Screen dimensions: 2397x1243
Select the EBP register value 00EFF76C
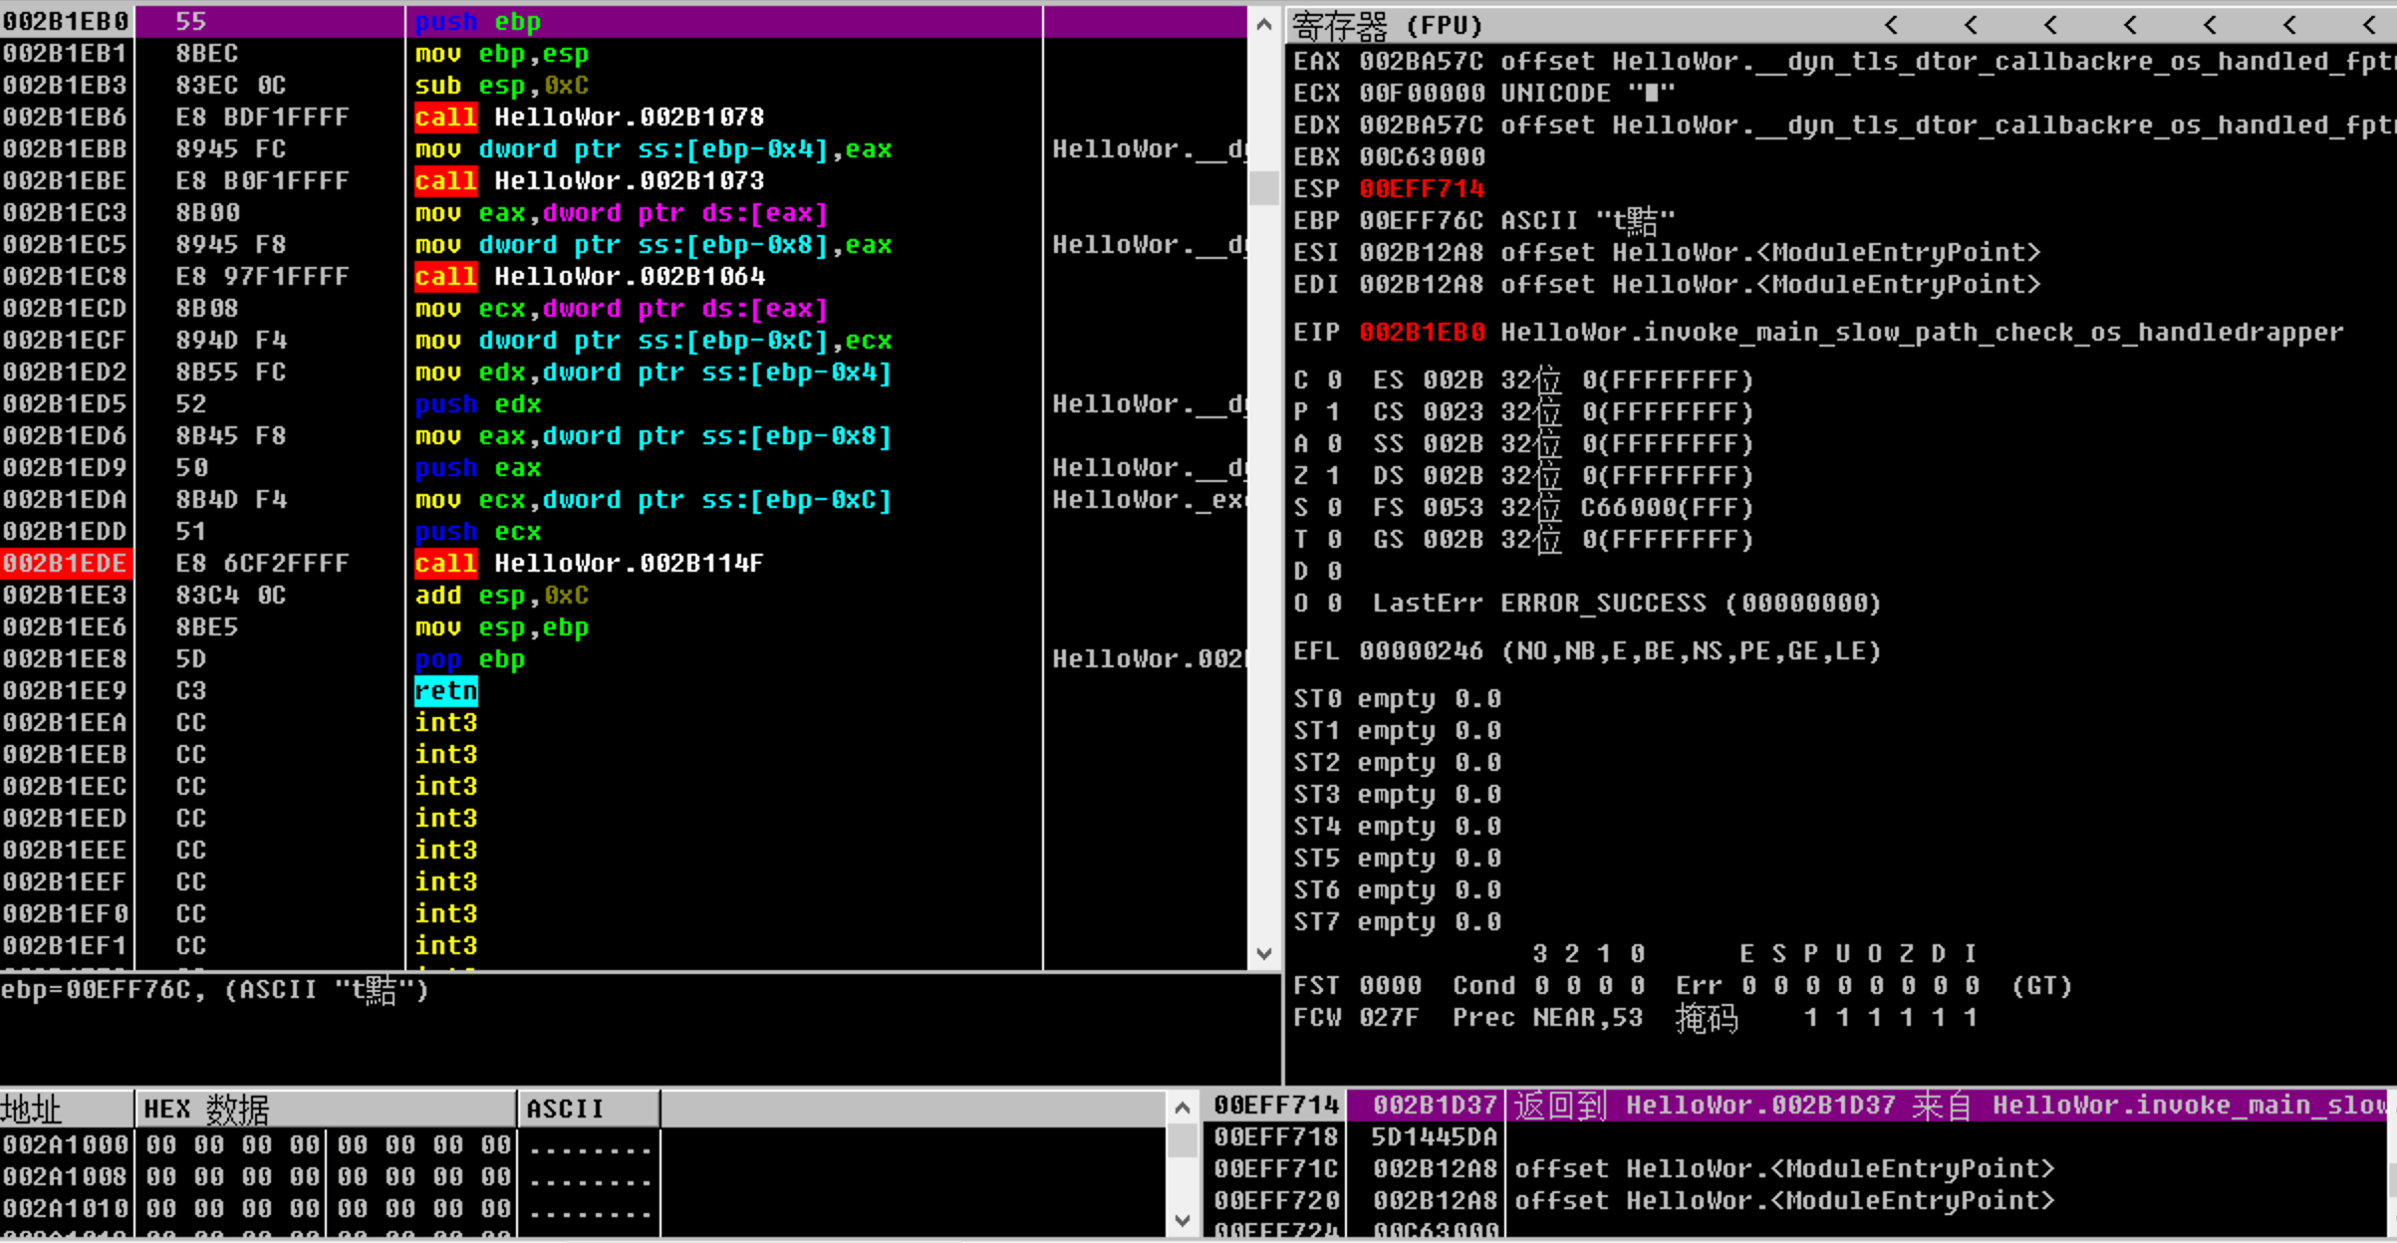coord(1422,220)
